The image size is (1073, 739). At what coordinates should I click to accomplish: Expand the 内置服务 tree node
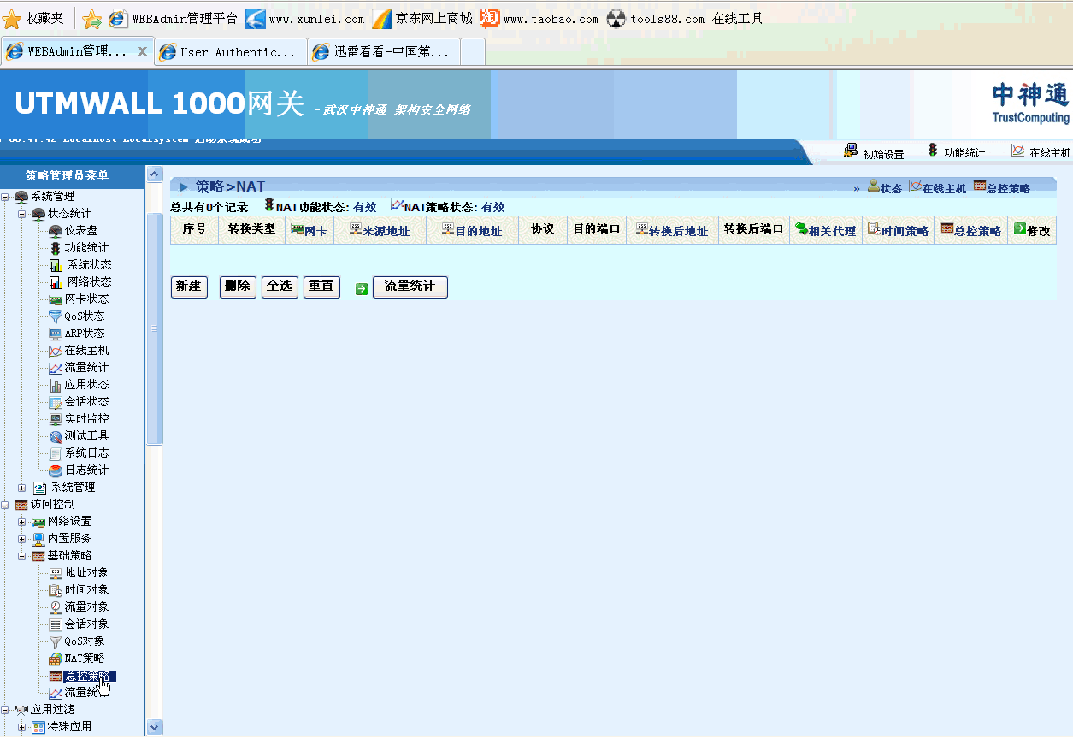click(x=22, y=539)
